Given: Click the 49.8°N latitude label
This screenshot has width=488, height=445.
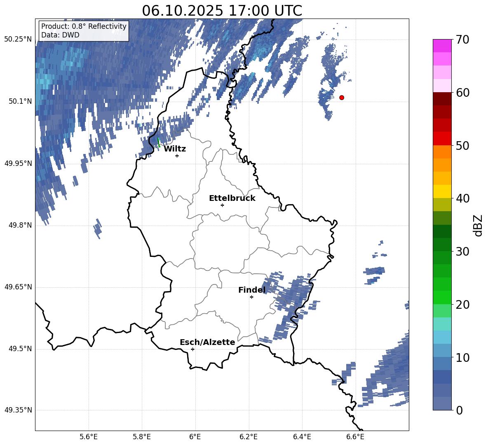Looking at the screenshot, I should click(x=21, y=225).
